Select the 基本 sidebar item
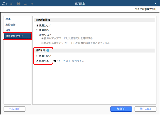160x115 pixels. point(17,19)
